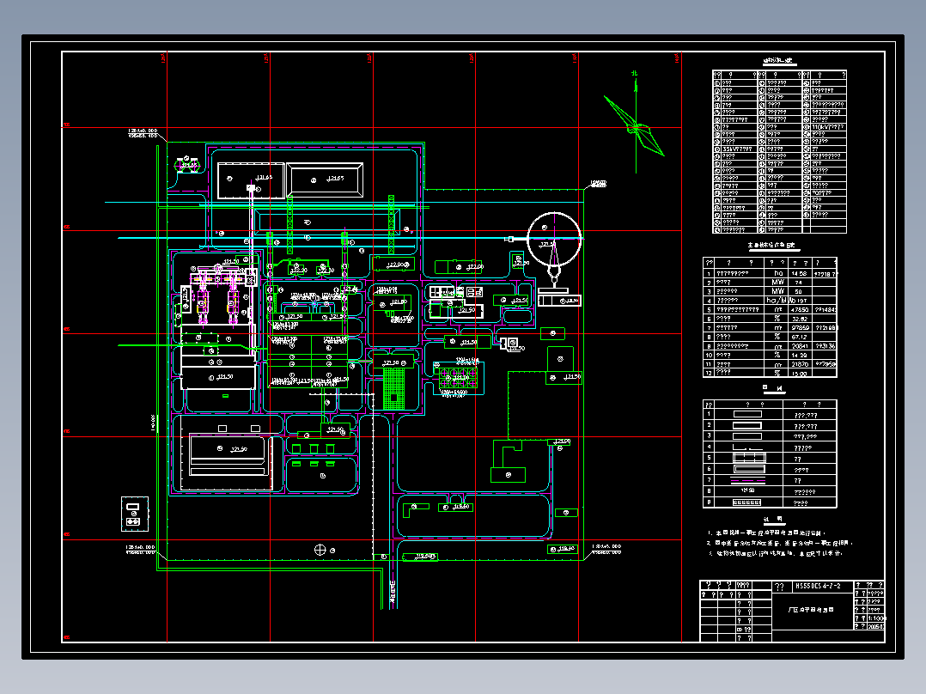
Task: Click the 110kV entry in the building list
Action: point(828,127)
